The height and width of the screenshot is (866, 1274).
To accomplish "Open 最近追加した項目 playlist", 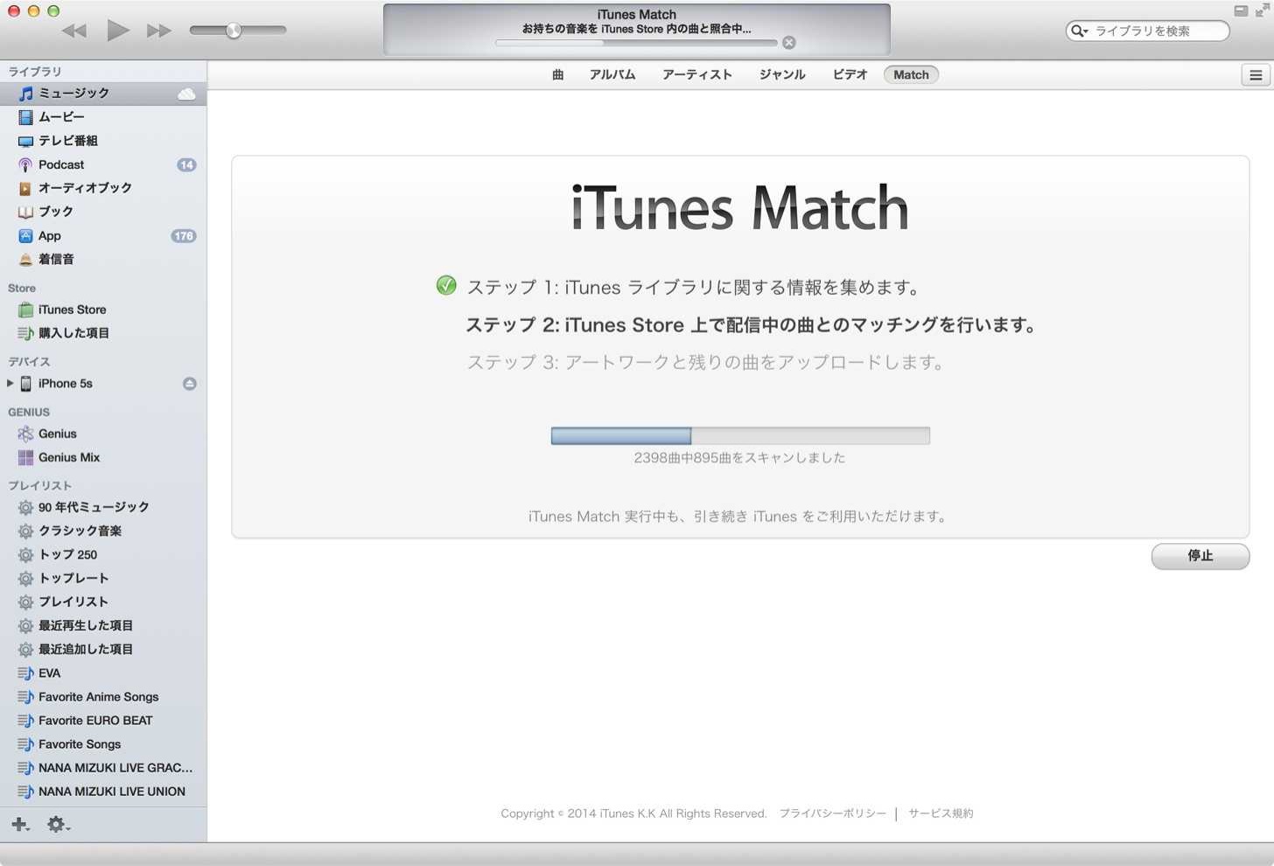I will pyautogui.click(x=103, y=649).
